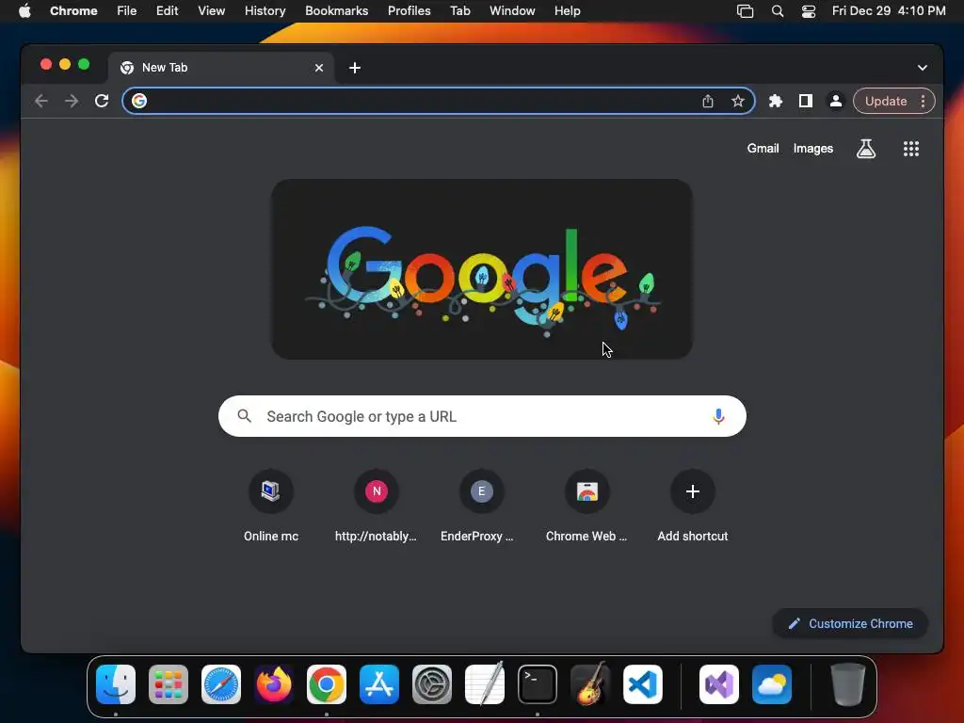Viewport: 964px width, 723px height.
Task: Launch Visual Studio Code from dock
Action: [642, 684]
